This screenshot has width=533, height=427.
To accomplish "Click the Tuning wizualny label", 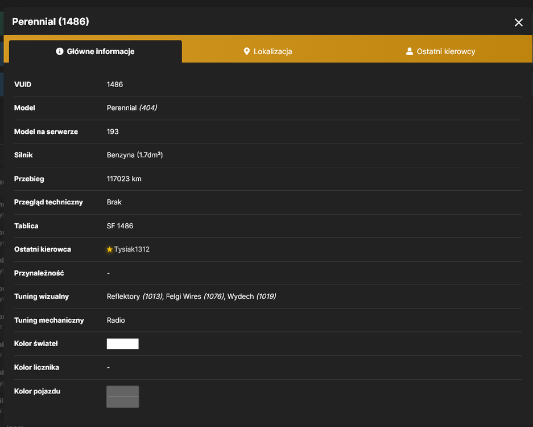I will point(42,297).
